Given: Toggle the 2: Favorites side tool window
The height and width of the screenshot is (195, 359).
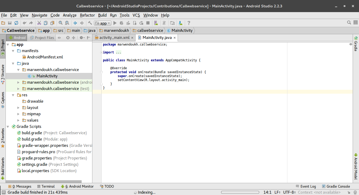Looking at the screenshot, I should [3, 138].
